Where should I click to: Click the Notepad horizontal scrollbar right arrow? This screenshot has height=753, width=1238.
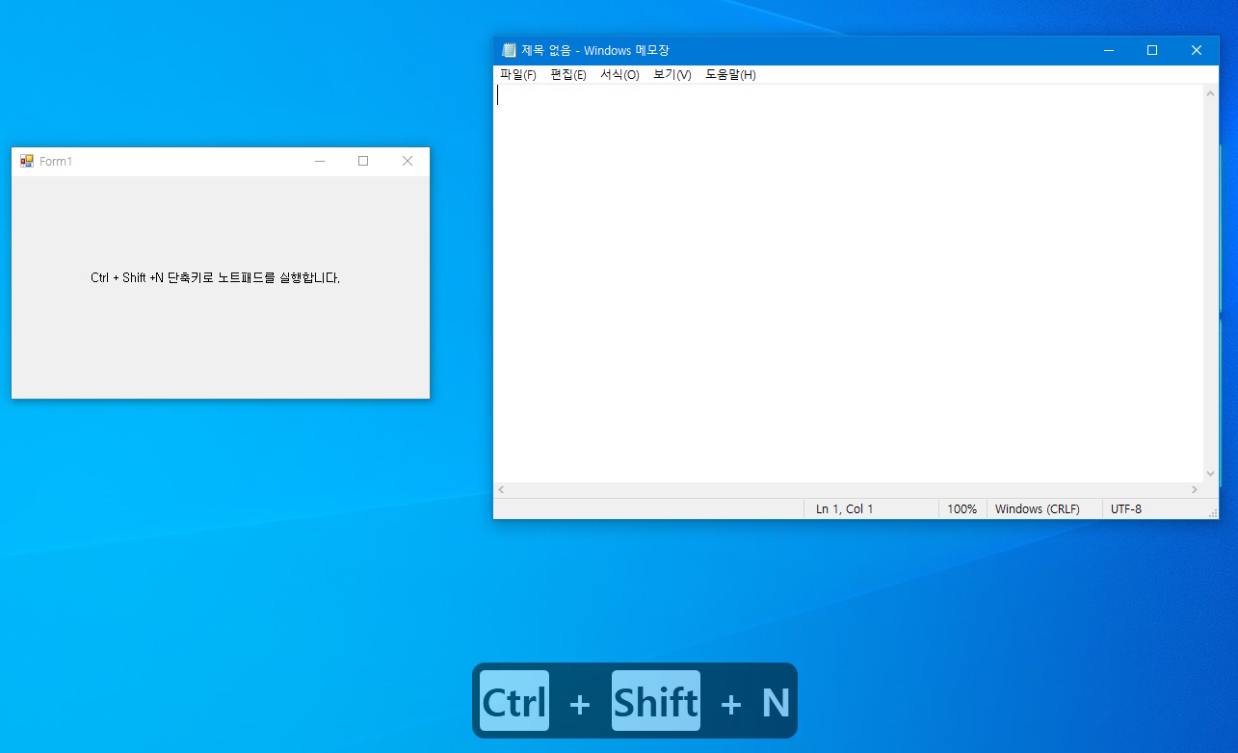tap(1195, 490)
